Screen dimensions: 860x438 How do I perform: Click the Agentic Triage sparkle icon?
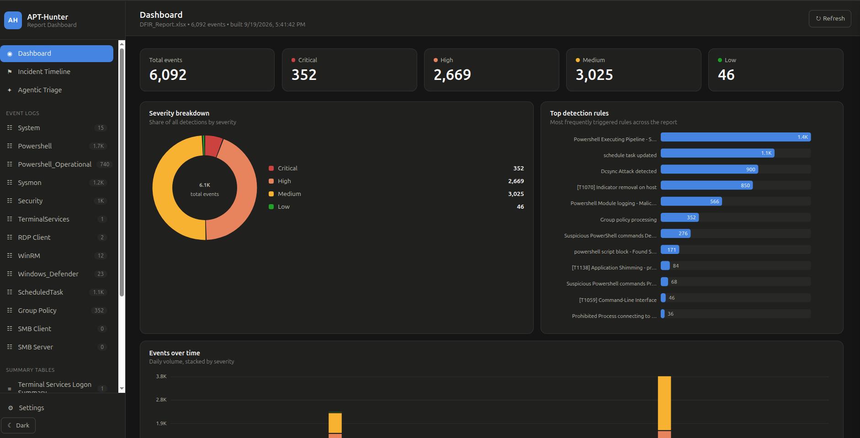10,90
